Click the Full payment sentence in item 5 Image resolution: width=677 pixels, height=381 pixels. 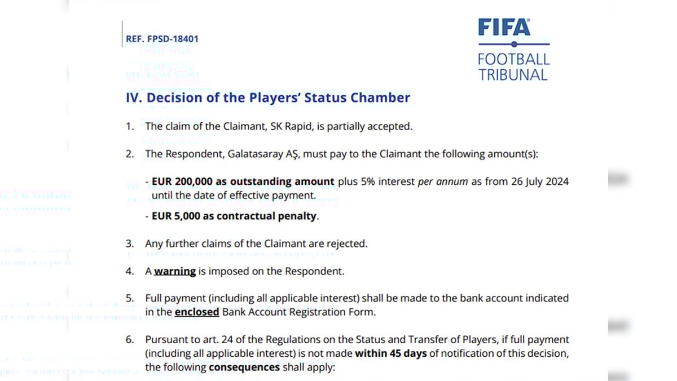357,298
